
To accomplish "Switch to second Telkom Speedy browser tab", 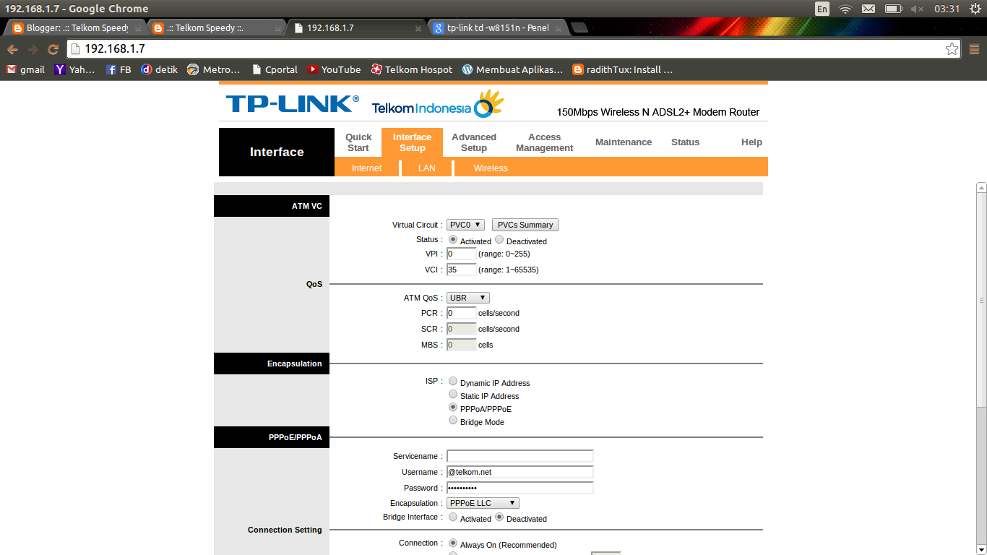I will click(x=217, y=28).
